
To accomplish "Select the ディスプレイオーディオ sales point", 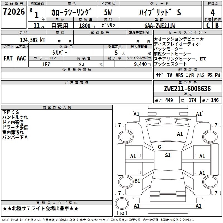I will coord(176,44).
